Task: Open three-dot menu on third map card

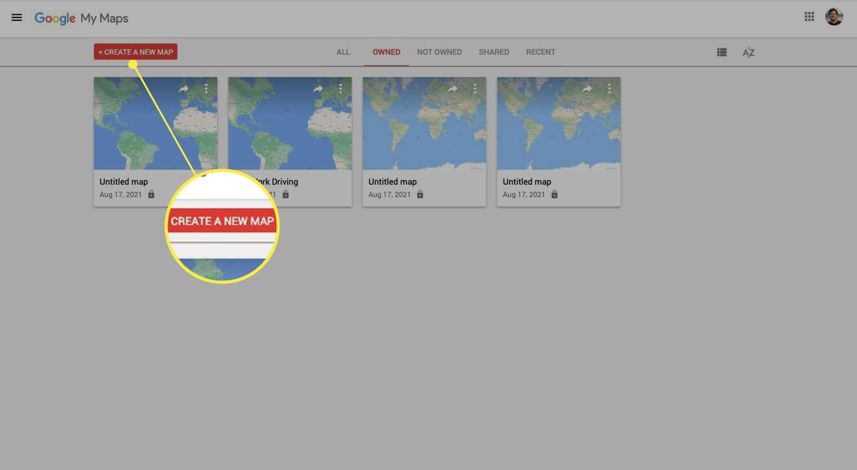Action: click(x=475, y=89)
